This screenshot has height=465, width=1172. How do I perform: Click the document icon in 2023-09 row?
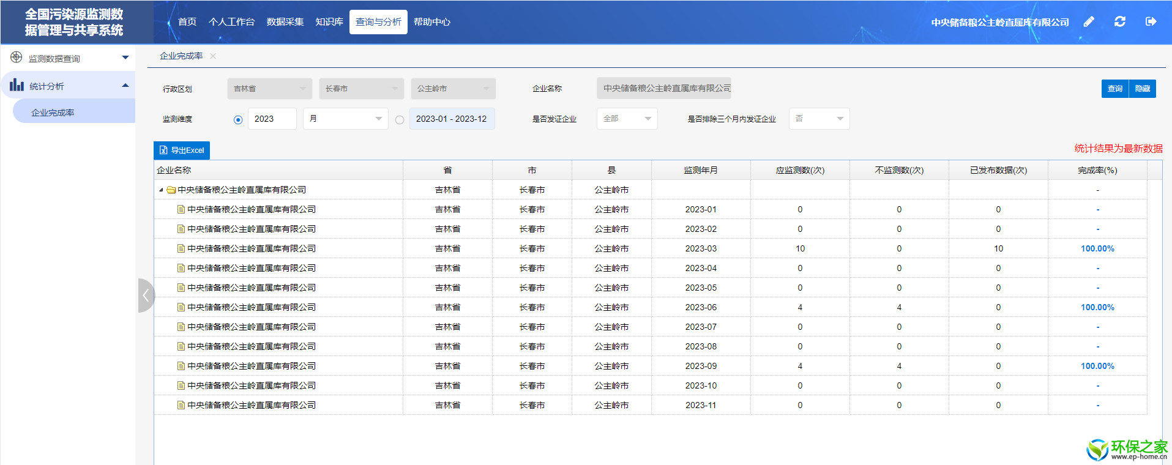click(181, 366)
